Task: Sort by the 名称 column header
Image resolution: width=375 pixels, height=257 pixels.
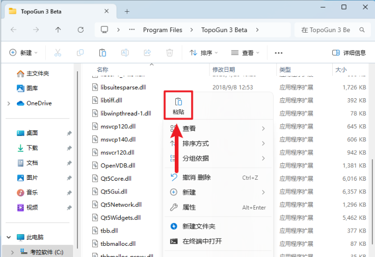Action: [x=103, y=70]
